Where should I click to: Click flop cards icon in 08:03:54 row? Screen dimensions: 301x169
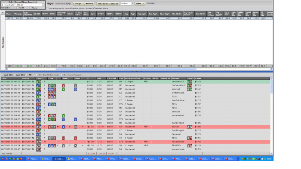click(52, 145)
